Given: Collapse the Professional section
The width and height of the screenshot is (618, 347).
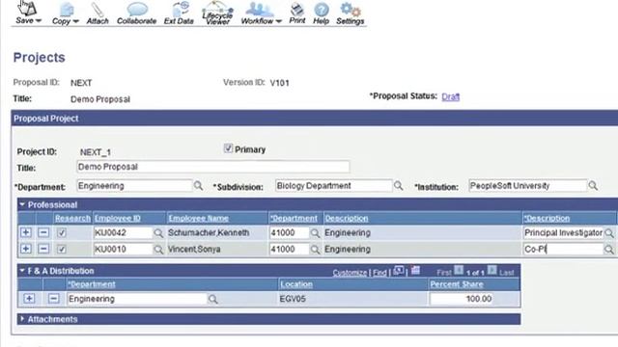Looking at the screenshot, I should tap(22, 204).
